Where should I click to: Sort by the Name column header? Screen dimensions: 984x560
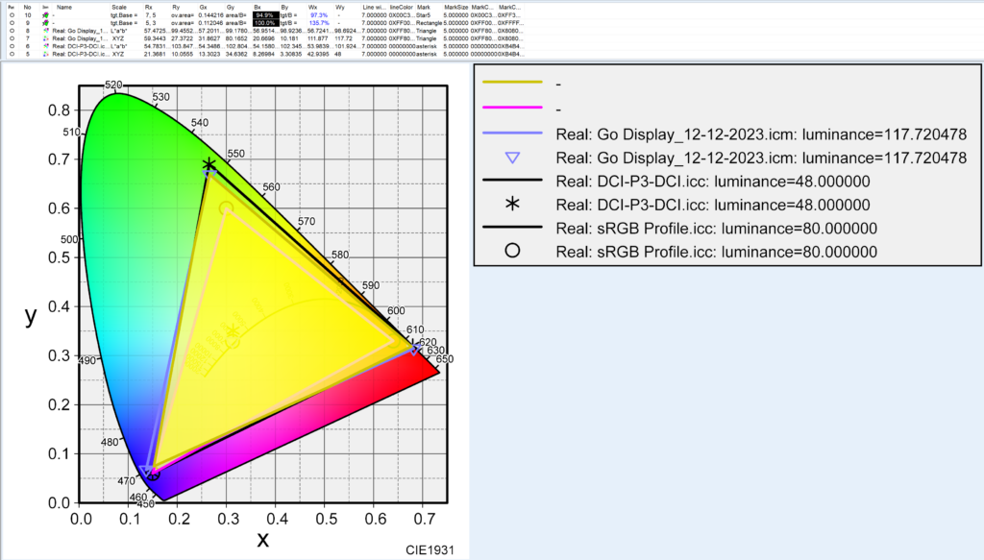(64, 7)
